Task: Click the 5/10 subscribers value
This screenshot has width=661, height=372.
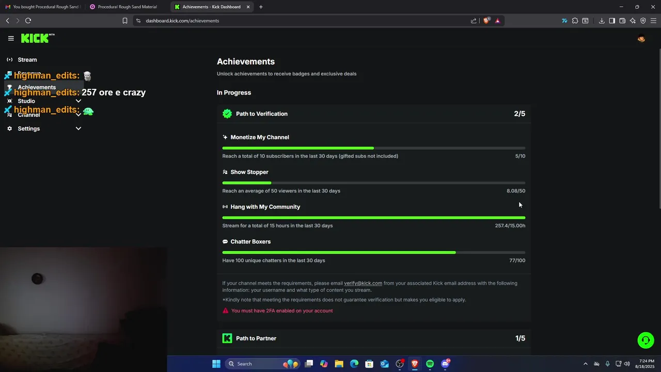Action: point(520,156)
